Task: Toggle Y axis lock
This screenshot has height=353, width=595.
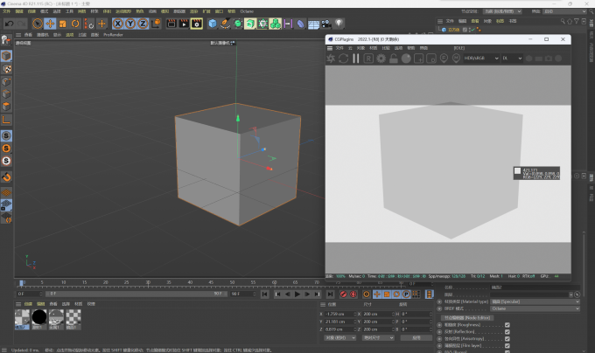Action: (x=130, y=24)
